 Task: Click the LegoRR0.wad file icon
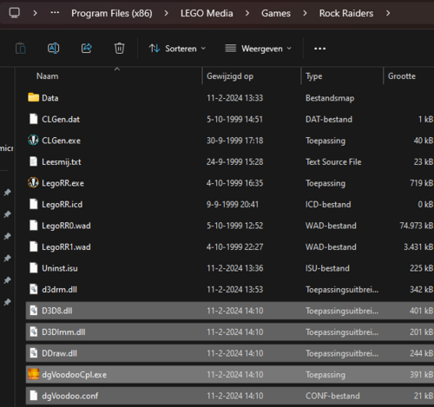pyautogui.click(x=34, y=226)
